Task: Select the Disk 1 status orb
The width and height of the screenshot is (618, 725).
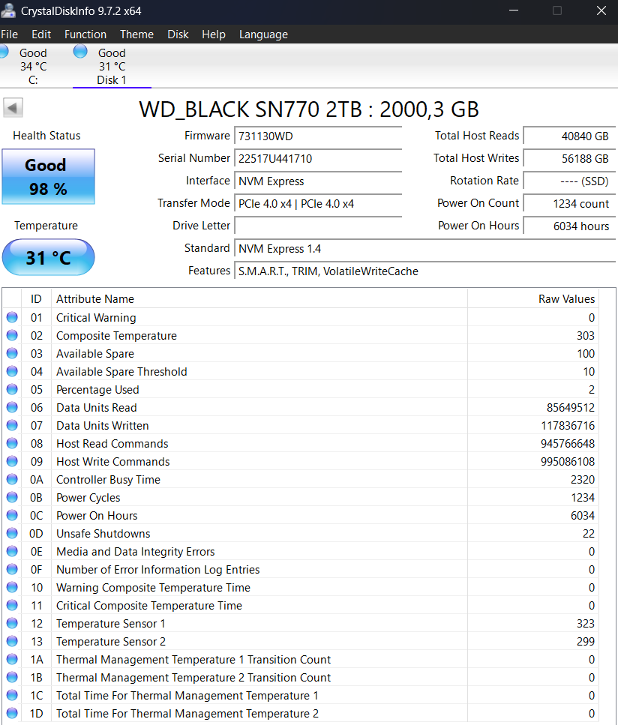Action: coord(80,51)
